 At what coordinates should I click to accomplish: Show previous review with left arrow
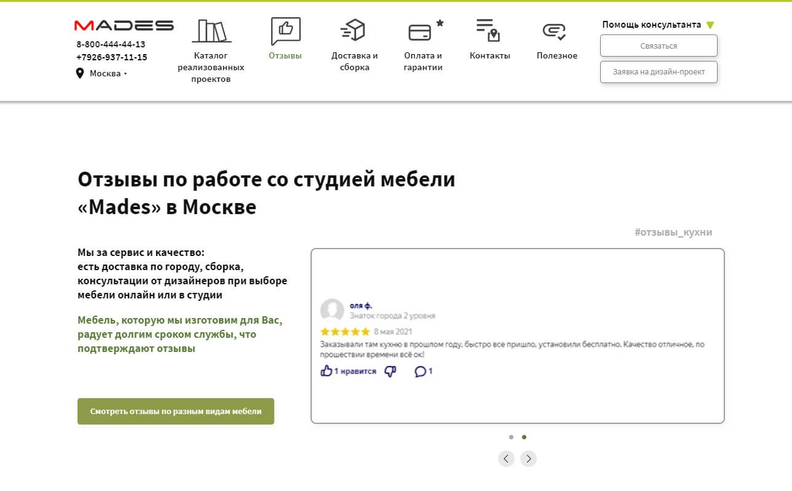[506, 458]
